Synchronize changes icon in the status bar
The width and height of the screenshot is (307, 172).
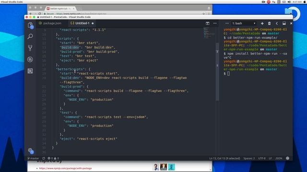[44, 158]
